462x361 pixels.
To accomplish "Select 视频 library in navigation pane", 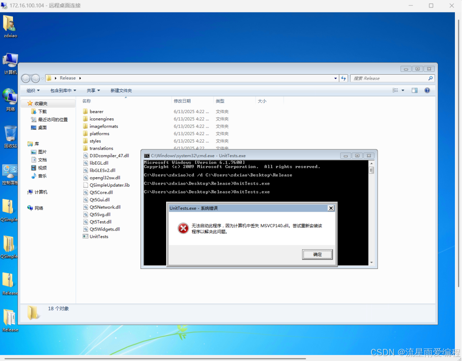I will coord(39,168).
